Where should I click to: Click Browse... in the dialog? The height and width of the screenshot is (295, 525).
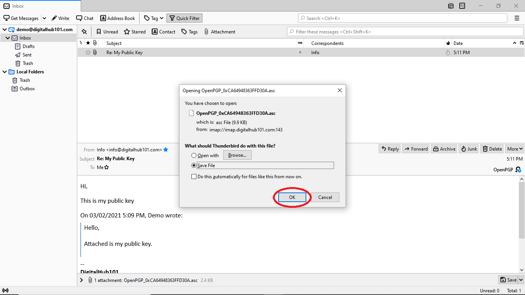(x=237, y=155)
